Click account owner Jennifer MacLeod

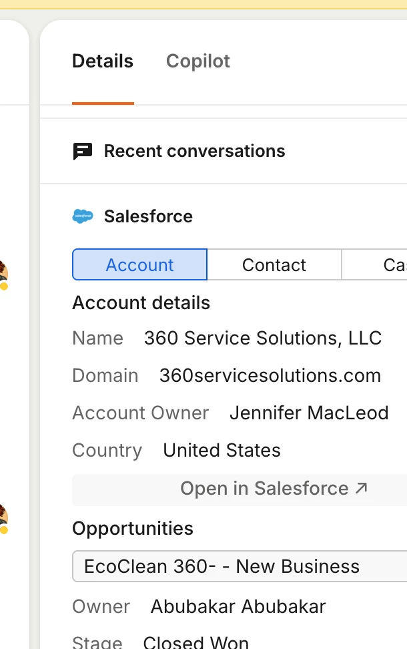click(x=309, y=413)
